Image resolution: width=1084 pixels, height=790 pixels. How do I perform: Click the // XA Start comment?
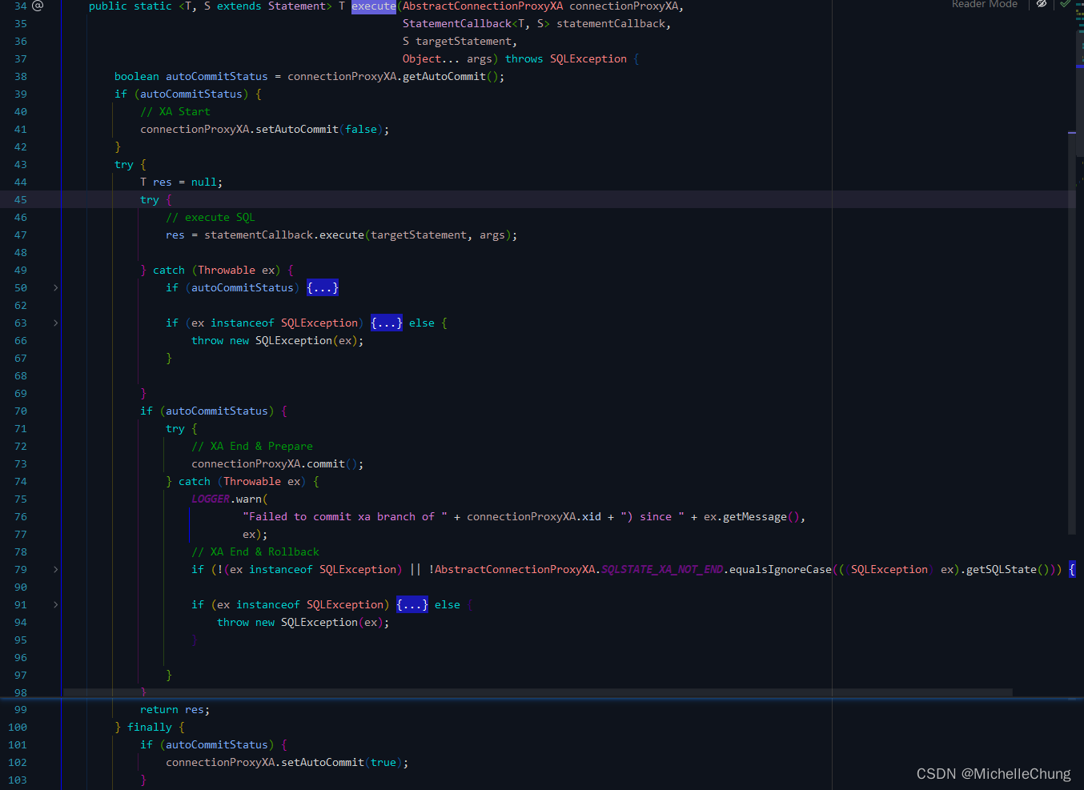click(x=175, y=111)
